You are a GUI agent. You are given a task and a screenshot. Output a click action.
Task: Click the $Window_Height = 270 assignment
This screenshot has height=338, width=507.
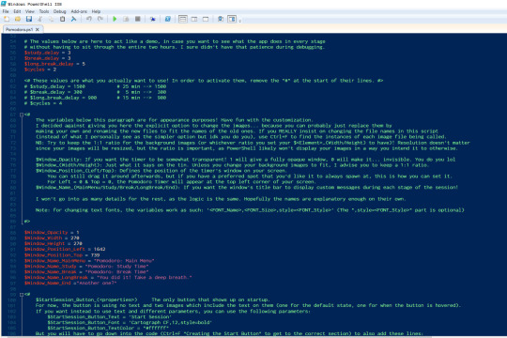click(54, 243)
